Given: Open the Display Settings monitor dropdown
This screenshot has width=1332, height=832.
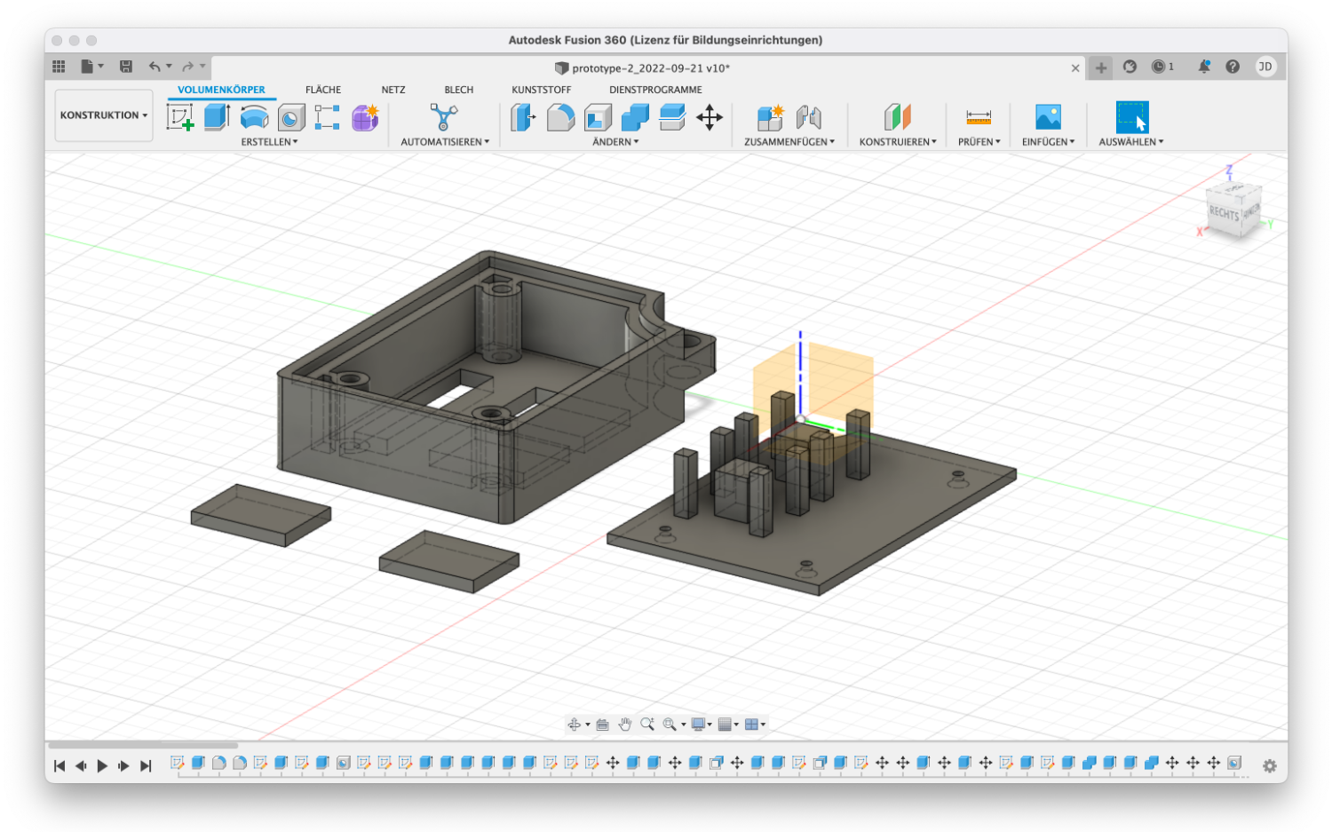Looking at the screenshot, I should [x=702, y=725].
